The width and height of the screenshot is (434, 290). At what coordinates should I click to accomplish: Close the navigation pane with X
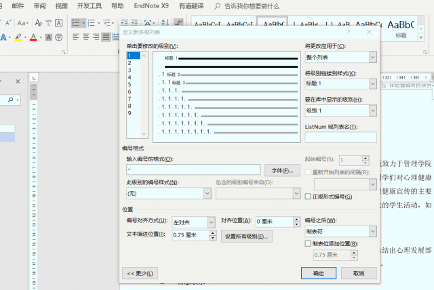pyautogui.click(x=18, y=81)
